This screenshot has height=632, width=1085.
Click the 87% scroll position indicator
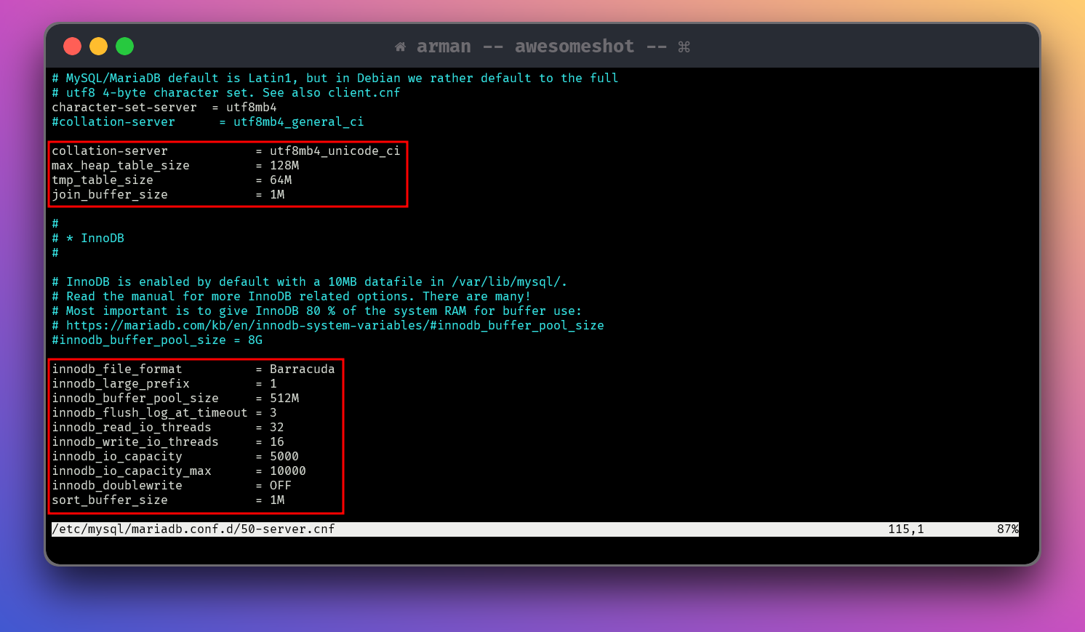click(x=1007, y=529)
